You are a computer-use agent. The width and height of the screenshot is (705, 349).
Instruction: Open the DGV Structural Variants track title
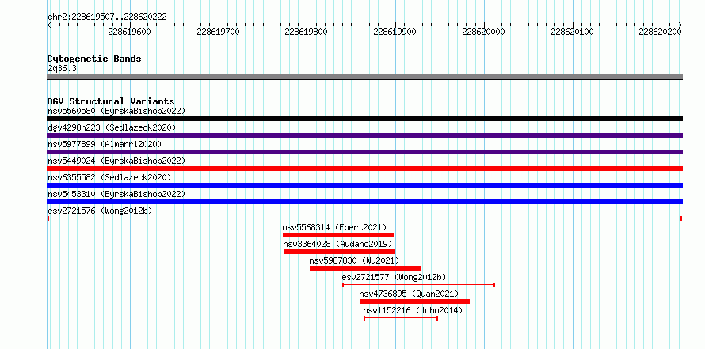pyautogui.click(x=111, y=101)
